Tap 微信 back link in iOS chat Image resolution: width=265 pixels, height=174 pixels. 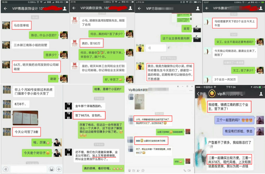pos(201,93)
